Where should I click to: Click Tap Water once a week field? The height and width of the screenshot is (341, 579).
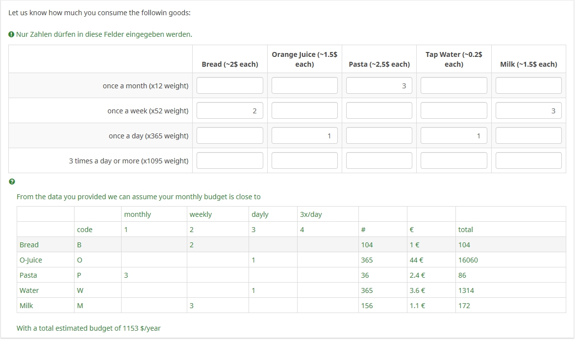(x=453, y=110)
